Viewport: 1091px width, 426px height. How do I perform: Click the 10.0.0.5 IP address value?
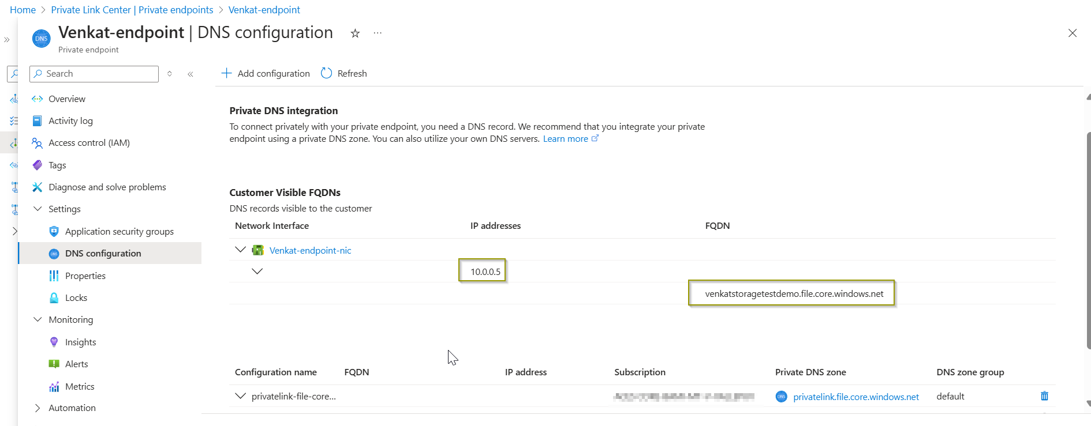(x=485, y=272)
